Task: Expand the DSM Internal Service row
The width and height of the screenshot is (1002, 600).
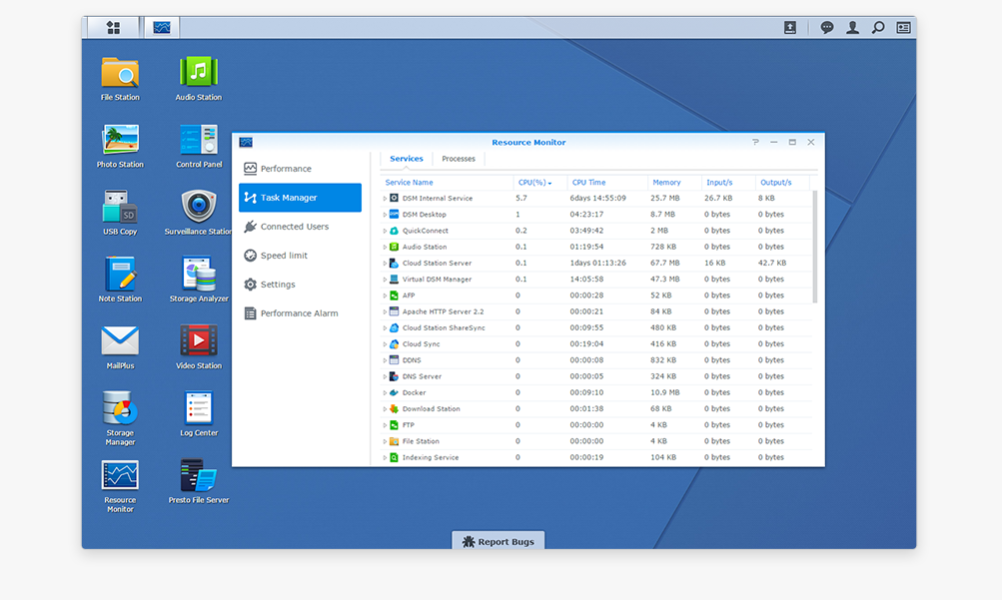Action: (x=385, y=199)
